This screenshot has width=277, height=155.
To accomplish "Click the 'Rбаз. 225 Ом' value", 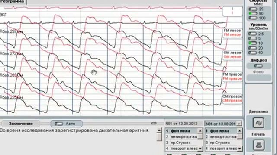I will click(11, 97).
